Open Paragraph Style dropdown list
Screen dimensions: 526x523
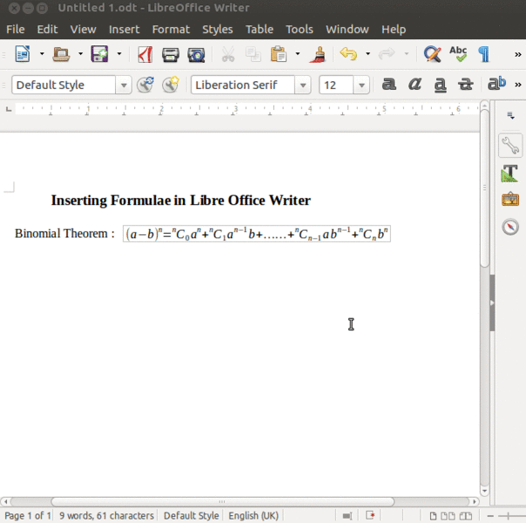(124, 85)
